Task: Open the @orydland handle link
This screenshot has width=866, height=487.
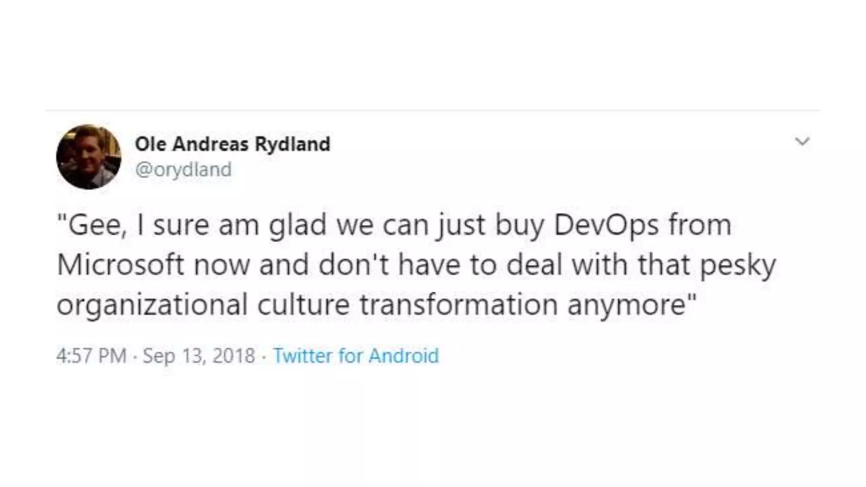Action: tap(183, 170)
